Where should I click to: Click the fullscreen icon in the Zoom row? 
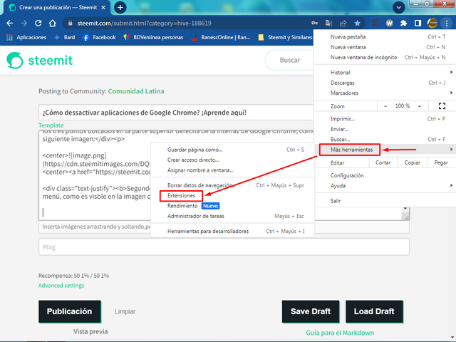[442, 106]
